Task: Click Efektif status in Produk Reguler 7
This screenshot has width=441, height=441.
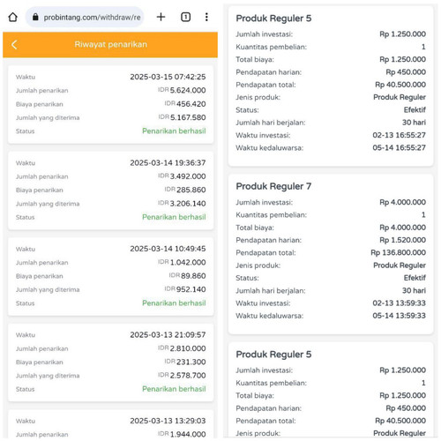Action: pyautogui.click(x=415, y=278)
